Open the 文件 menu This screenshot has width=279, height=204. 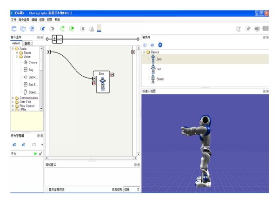[x=13, y=20]
